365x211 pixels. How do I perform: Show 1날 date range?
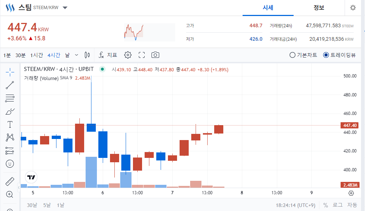pos(60,205)
